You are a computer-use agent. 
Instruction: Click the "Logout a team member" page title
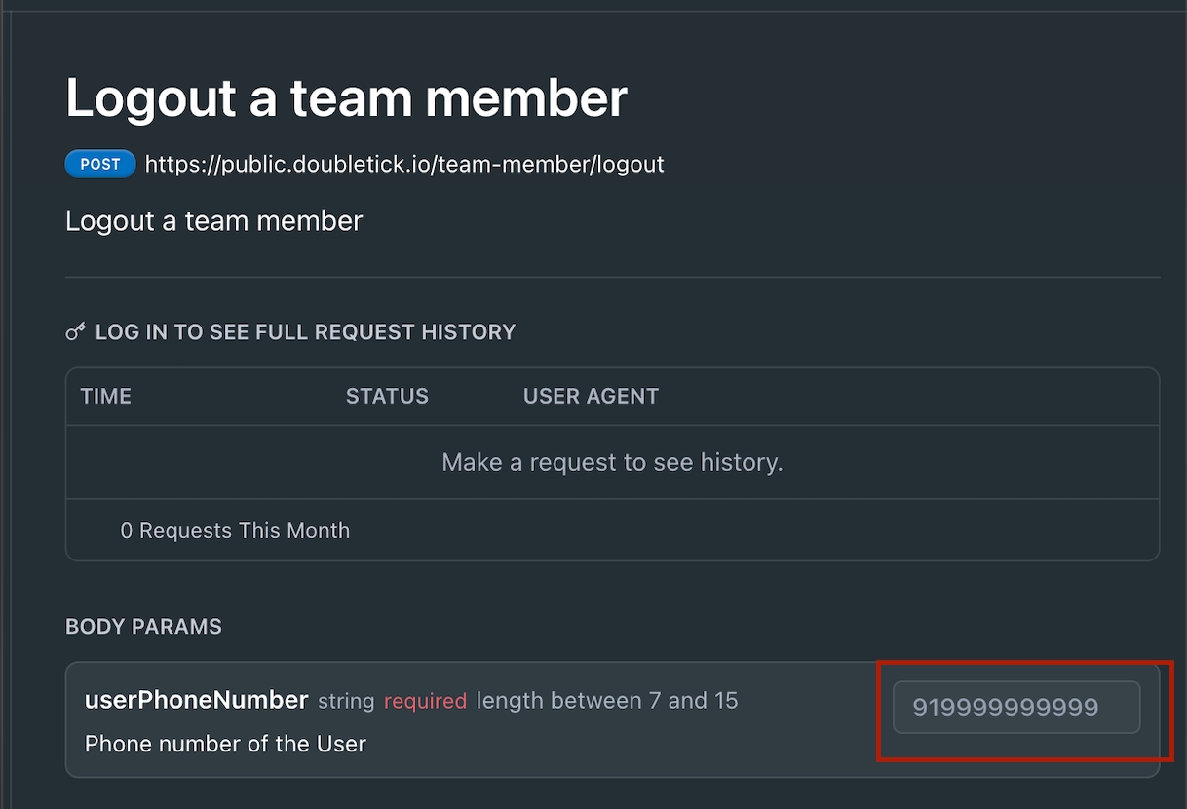coord(346,97)
